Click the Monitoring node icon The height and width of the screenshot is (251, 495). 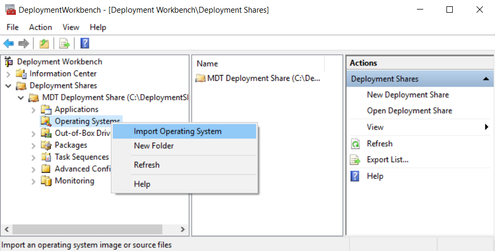click(46, 181)
